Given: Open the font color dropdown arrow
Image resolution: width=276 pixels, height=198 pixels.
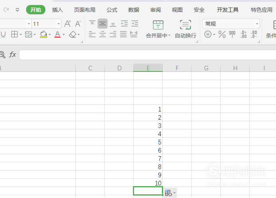Looking at the screenshot, I should (63, 34).
